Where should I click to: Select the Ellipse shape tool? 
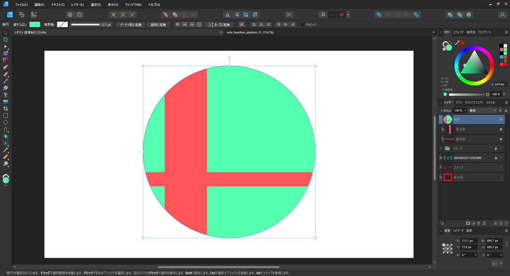point(6,122)
